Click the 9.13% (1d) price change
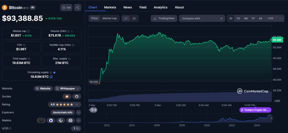This screenshot has width=288, height=133. click(x=53, y=18)
